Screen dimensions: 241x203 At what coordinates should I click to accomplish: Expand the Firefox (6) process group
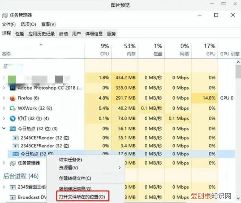pos(4,98)
